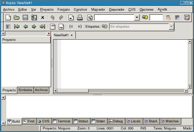
Task: Click the project pane detach icon
Action: point(3,34)
